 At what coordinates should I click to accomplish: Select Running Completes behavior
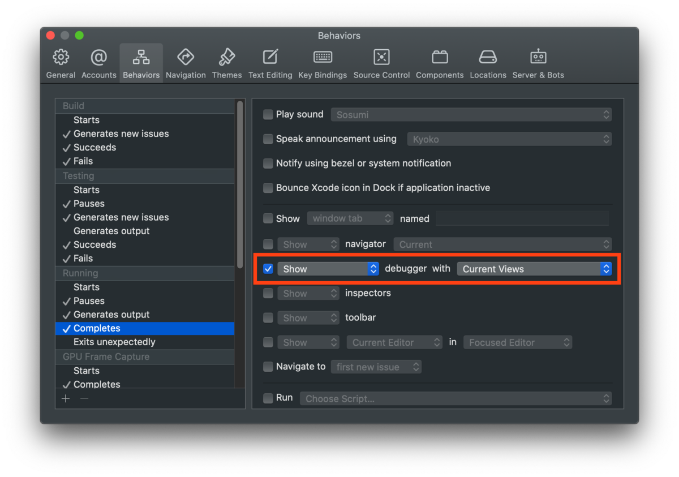(x=145, y=328)
